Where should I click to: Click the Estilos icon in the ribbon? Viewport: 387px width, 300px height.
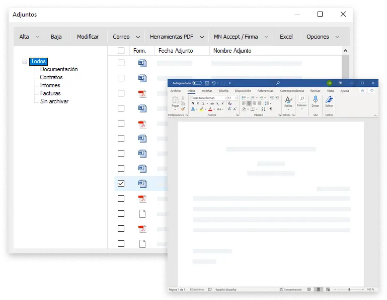[288, 100]
